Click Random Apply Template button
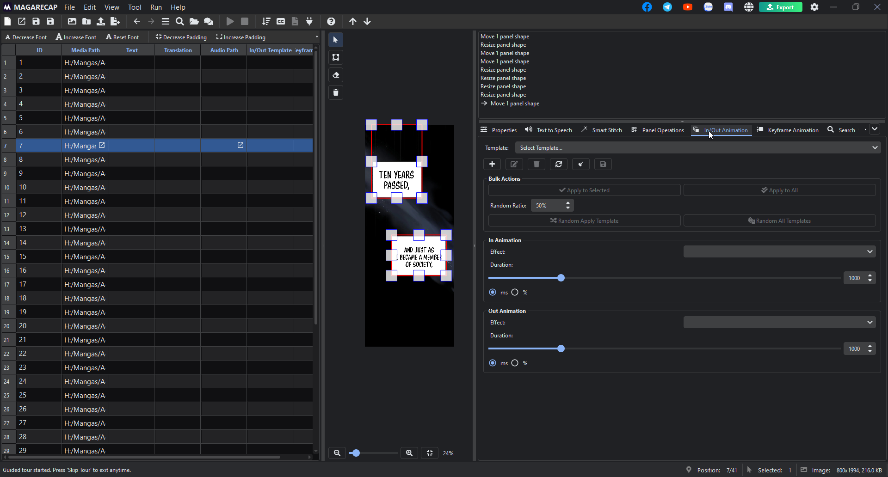The width and height of the screenshot is (888, 477). pyautogui.click(x=584, y=220)
